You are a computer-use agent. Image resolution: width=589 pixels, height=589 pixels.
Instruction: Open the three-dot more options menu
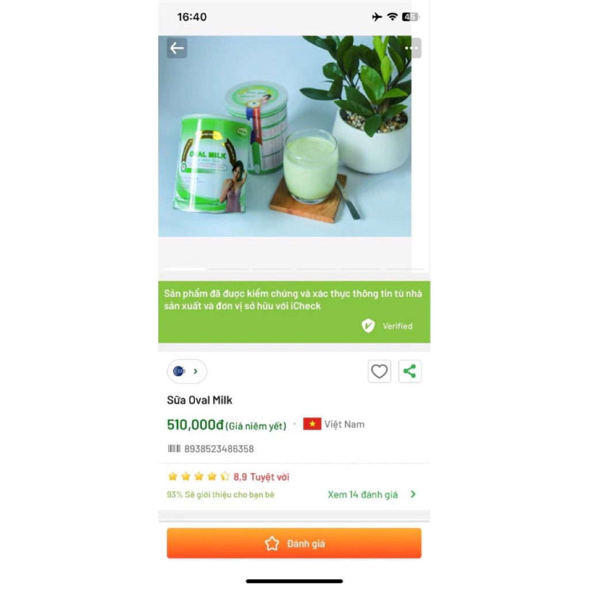(412, 48)
